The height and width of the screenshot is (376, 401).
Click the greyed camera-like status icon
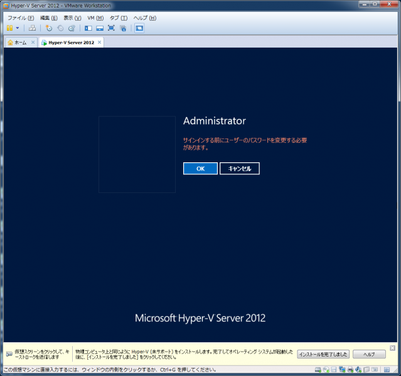(375, 370)
